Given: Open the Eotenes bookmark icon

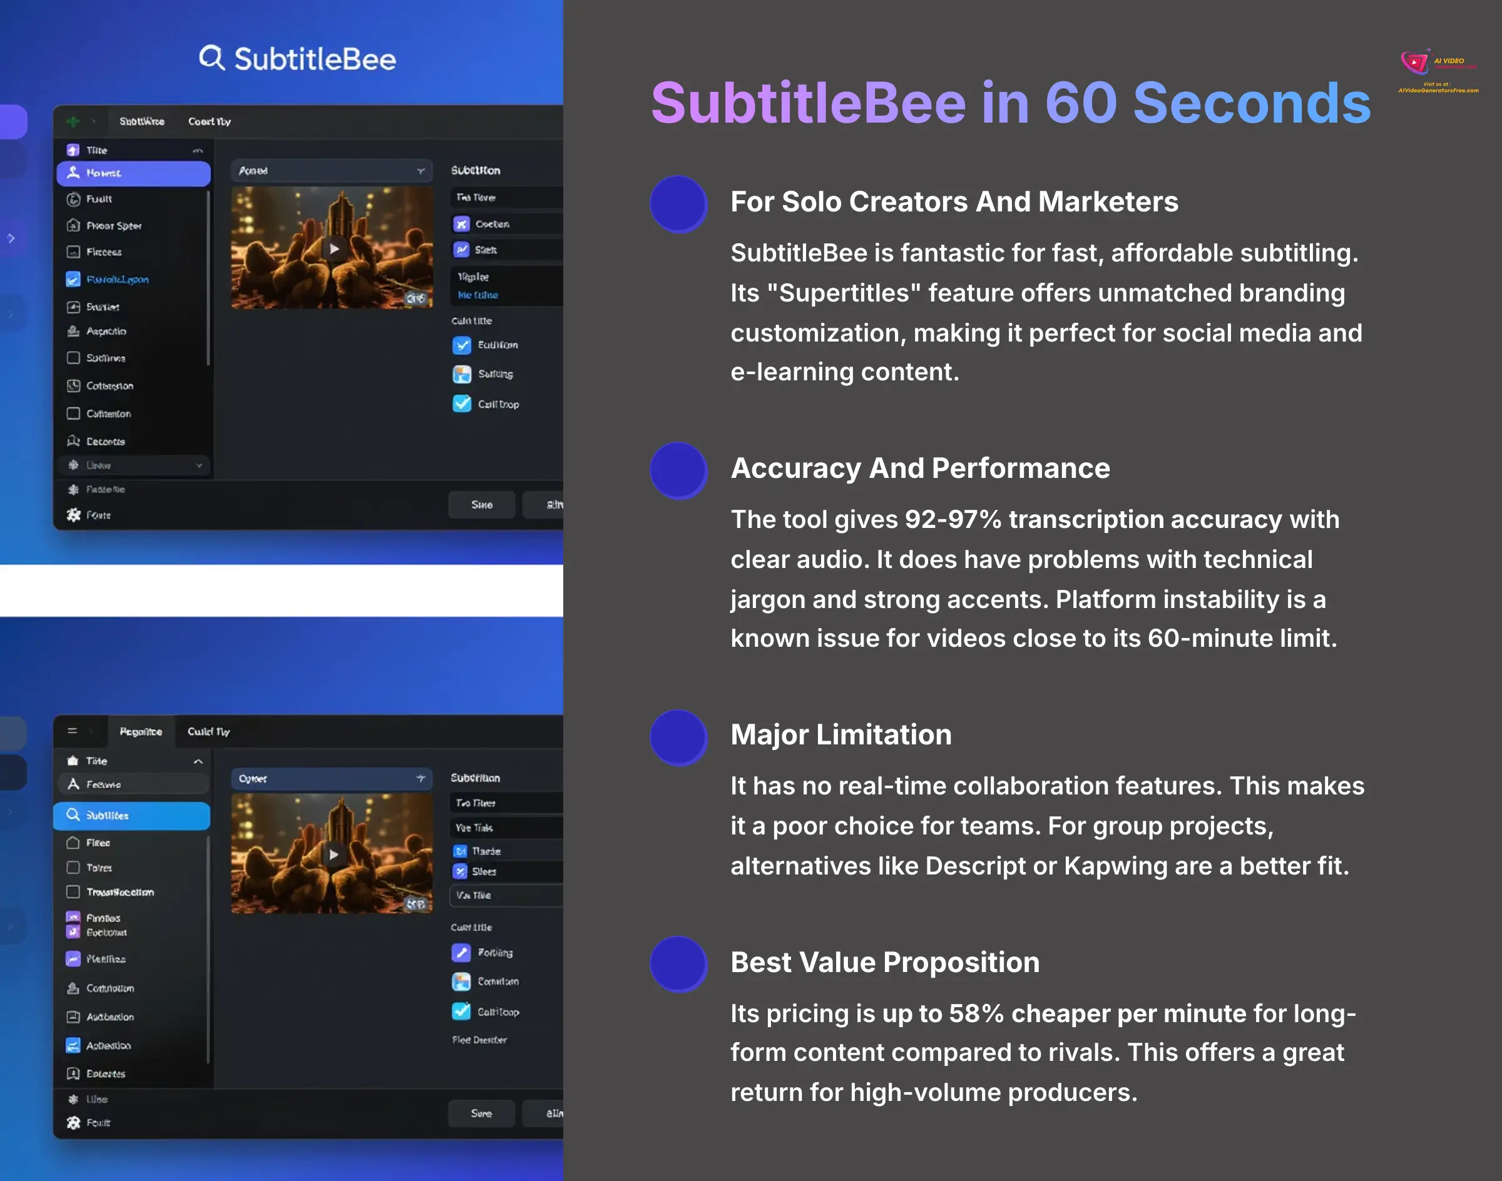Looking at the screenshot, I should tap(73, 1074).
